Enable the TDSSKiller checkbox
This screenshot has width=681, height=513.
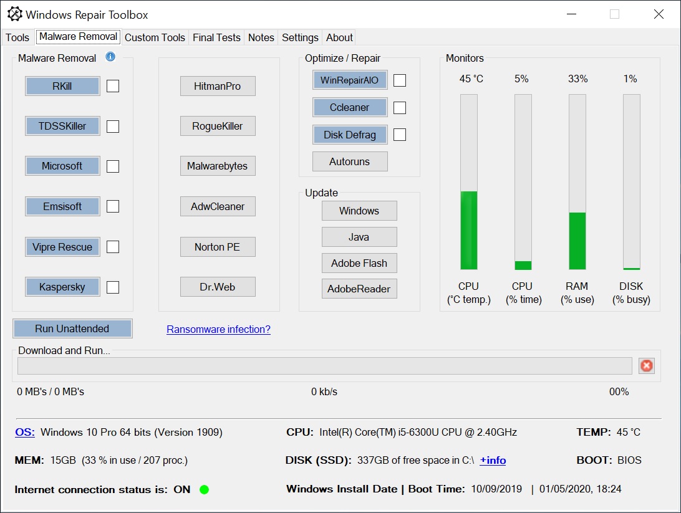pos(113,127)
